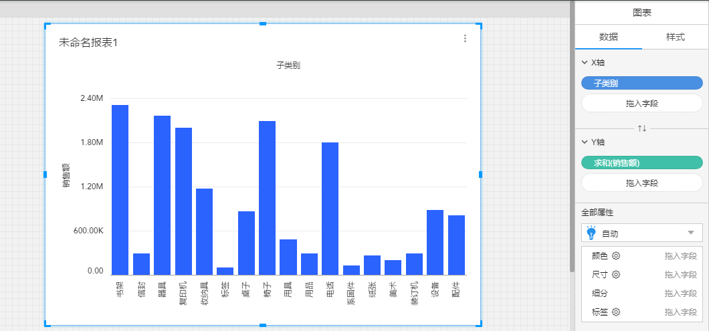
Task: Click the vertical scrollbar beside the canvas
Action: (x=572, y=136)
